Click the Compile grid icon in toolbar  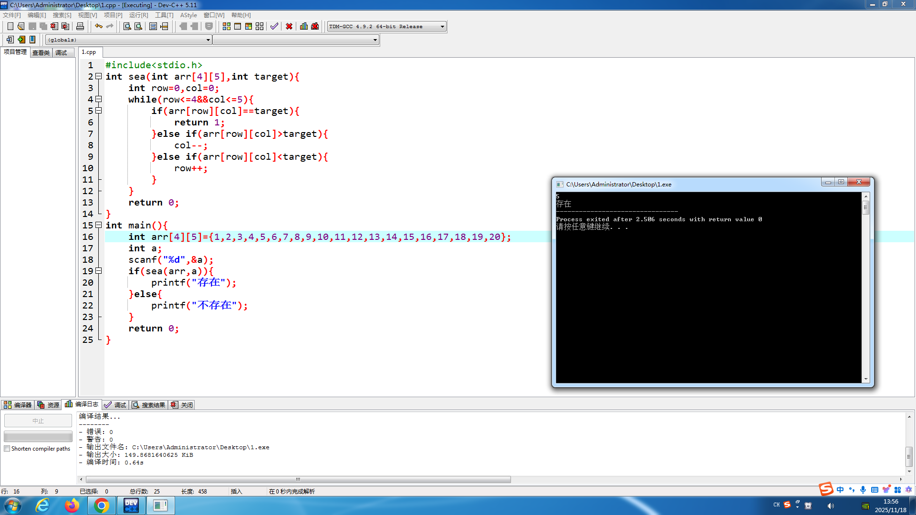click(227, 26)
